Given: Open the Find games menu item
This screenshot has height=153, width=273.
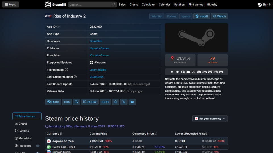Looking at the screenshot, I should (x=196, y=5).
